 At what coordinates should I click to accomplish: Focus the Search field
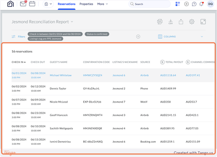(x=149, y=4)
